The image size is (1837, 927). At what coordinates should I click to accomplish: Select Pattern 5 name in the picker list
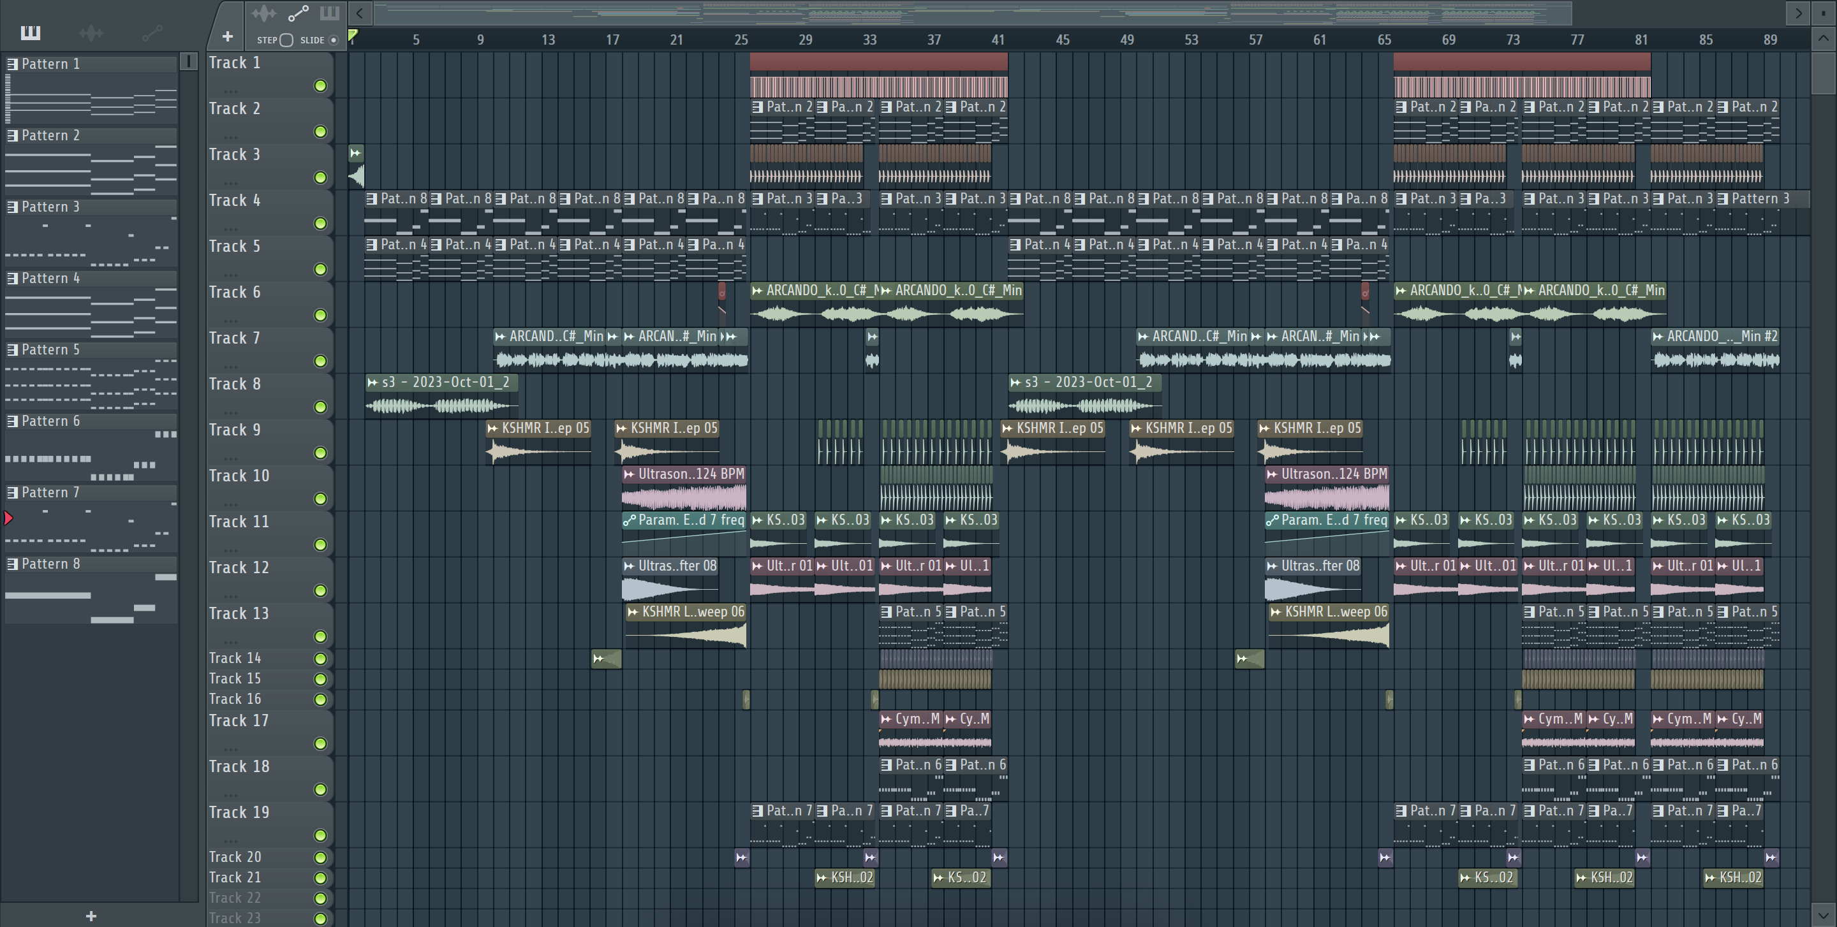(50, 349)
